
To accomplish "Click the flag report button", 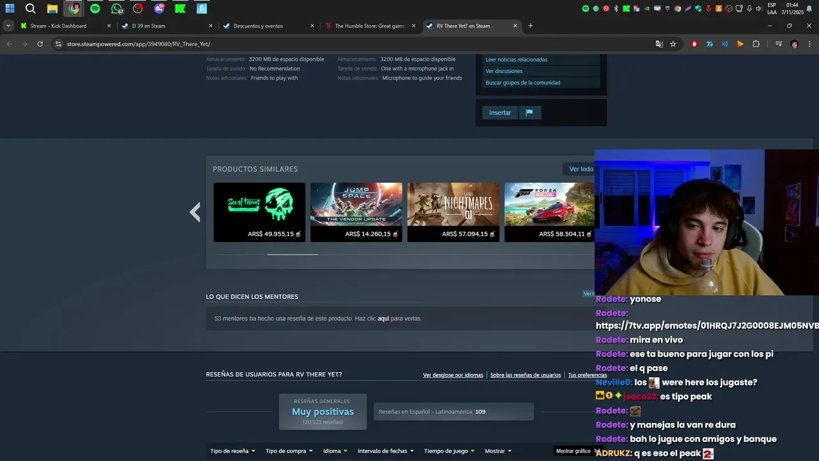I will click(x=529, y=113).
